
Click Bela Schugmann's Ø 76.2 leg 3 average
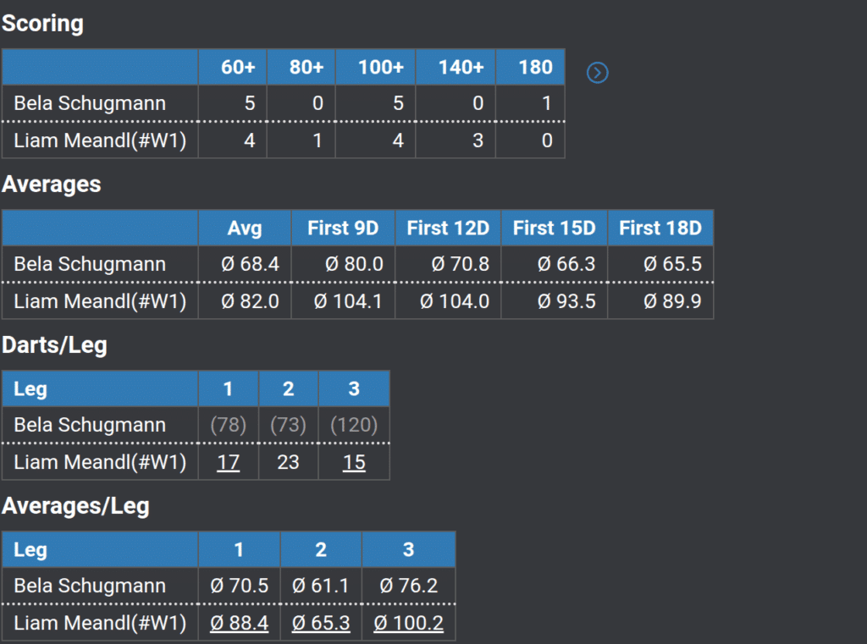(x=408, y=586)
